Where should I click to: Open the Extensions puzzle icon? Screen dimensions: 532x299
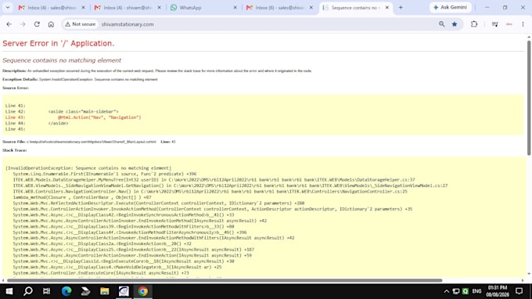[x=474, y=24]
